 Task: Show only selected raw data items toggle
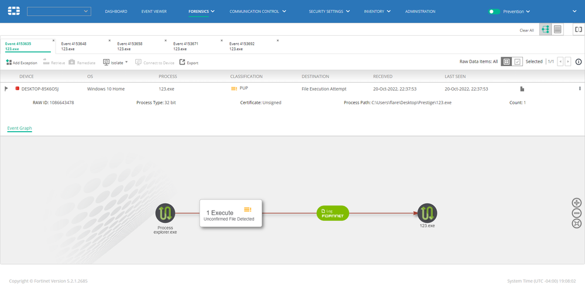click(517, 62)
